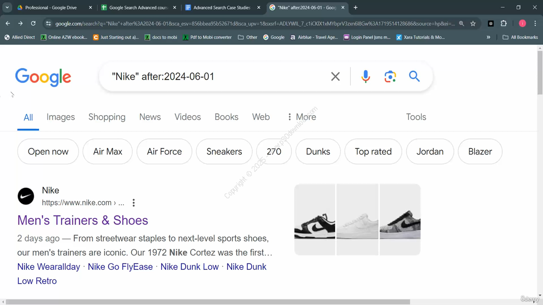Open the Tools filter options
Screen dimensions: 543x305
(416, 117)
